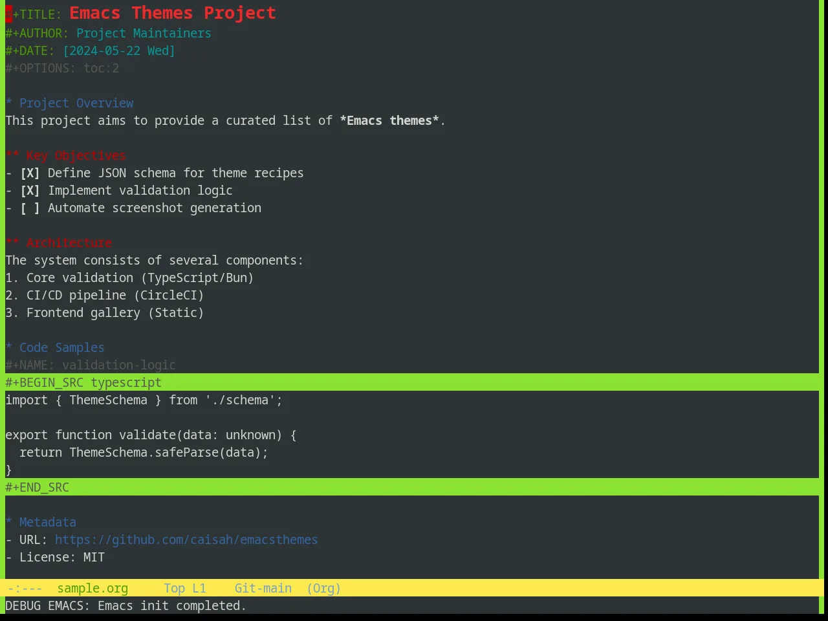Click the #+BEGIN_SRC typescript line
The image size is (828, 621).
412,382
